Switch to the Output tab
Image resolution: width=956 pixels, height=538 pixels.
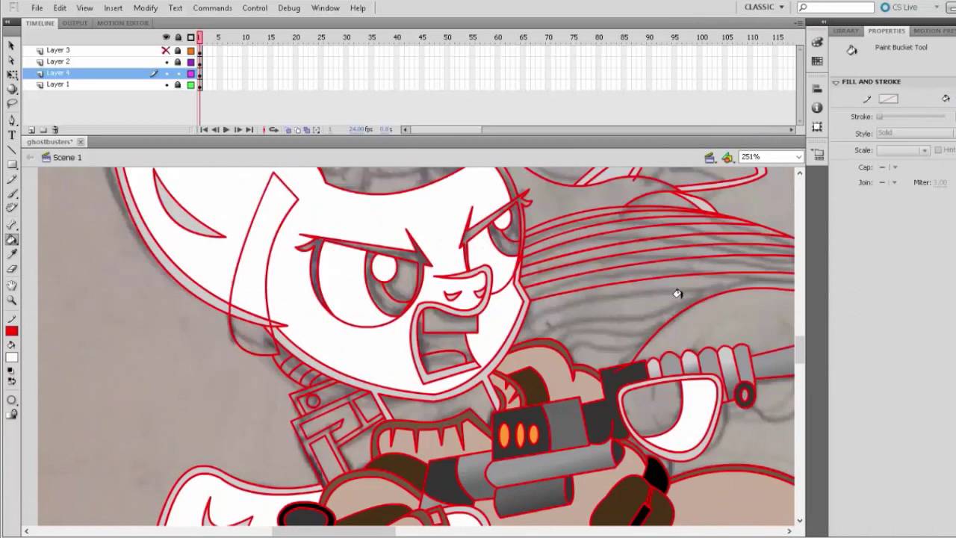coord(75,23)
